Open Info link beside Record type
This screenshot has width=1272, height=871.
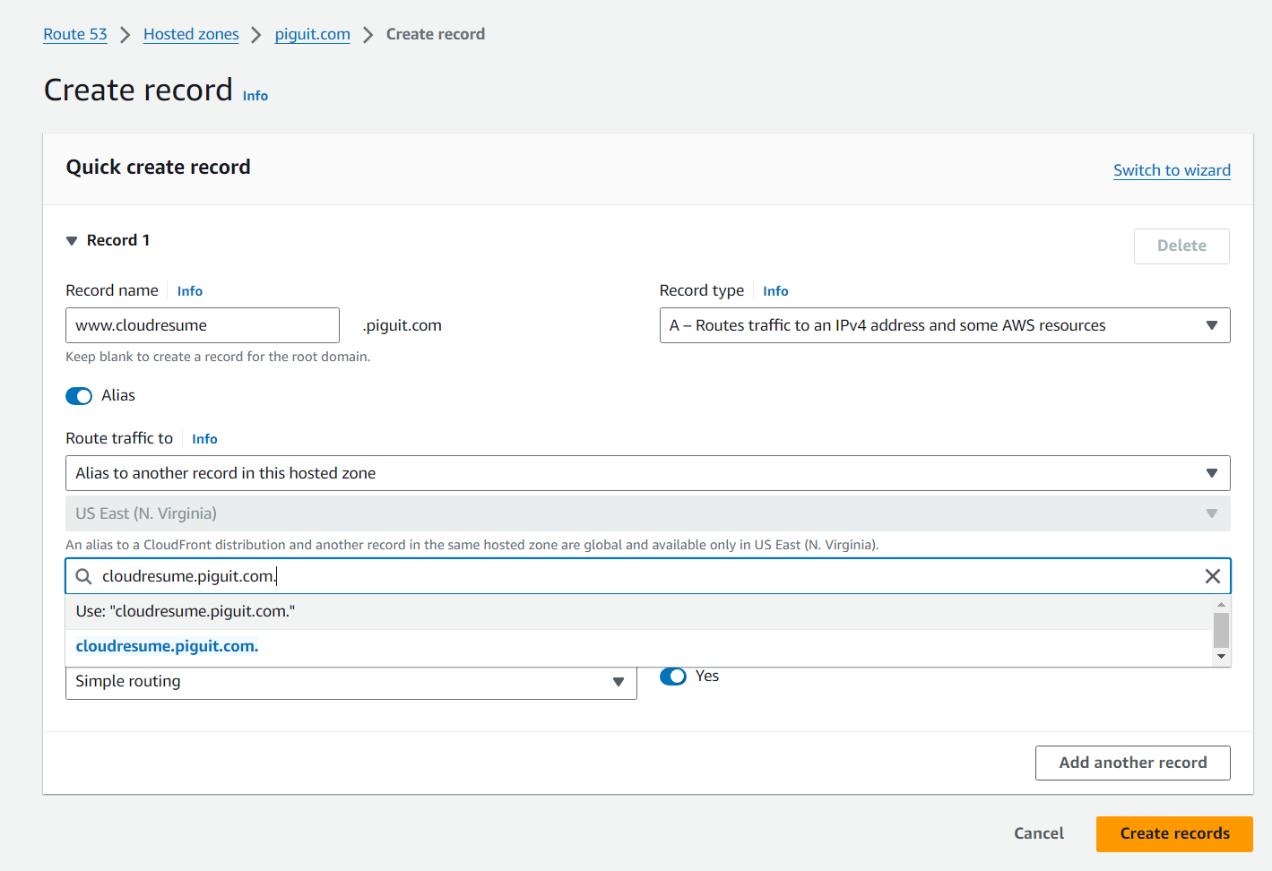click(x=775, y=291)
